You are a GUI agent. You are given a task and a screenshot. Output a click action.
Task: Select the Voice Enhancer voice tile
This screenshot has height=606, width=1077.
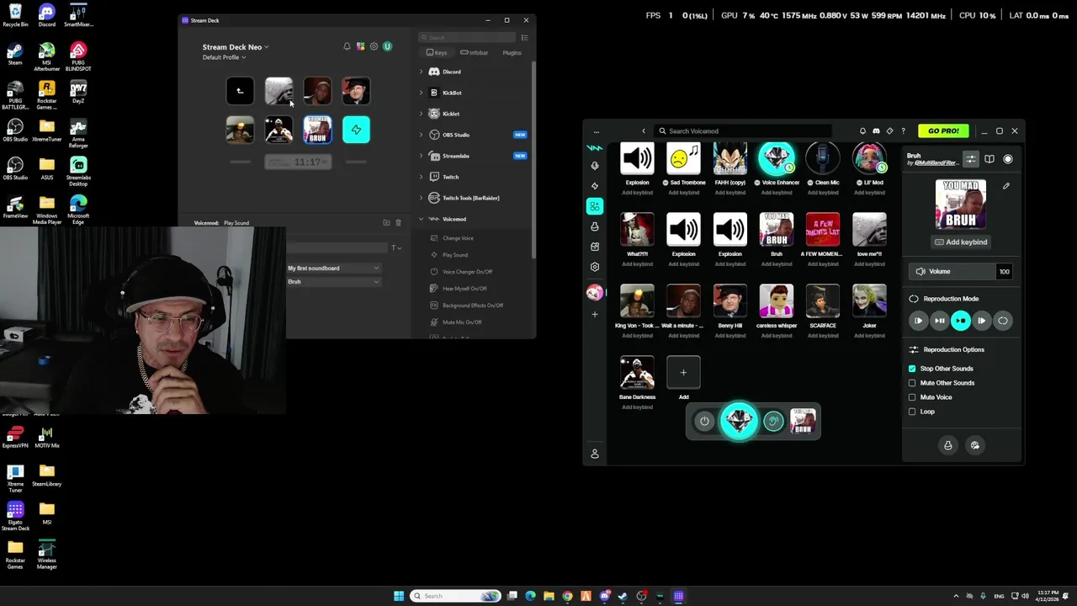(776, 158)
